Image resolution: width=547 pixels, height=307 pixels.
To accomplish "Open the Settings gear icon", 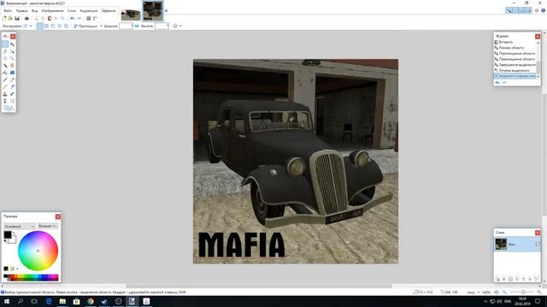I will (x=537, y=10).
